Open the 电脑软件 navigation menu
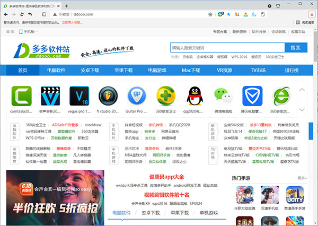The width and height of the screenshot is (318, 226). (56, 70)
